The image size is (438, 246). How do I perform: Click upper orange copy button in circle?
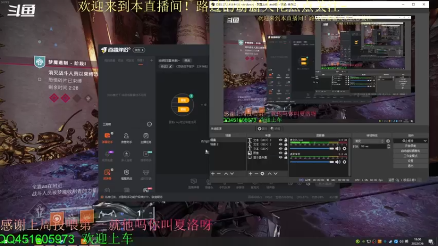click(183, 101)
